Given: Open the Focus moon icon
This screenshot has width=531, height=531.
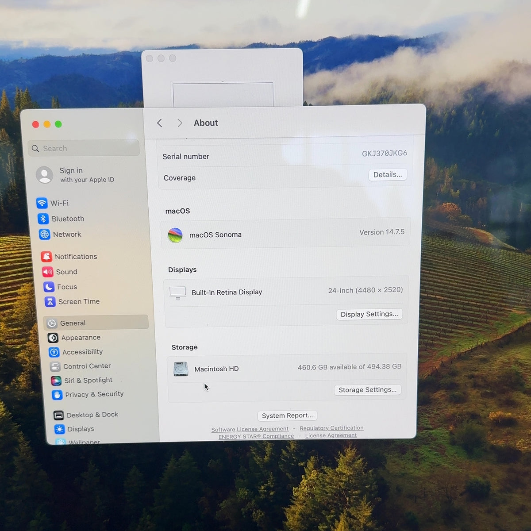Looking at the screenshot, I should 49,287.
